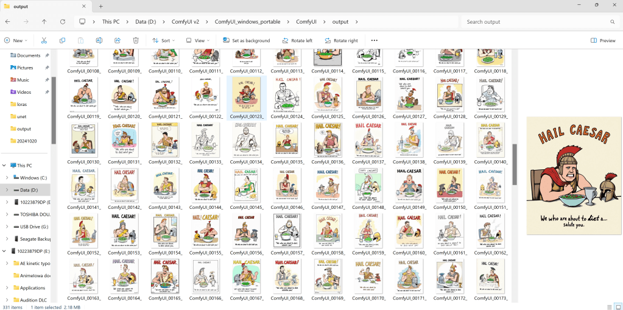
Task: Open the See more ellipsis menu
Action: coord(374,40)
